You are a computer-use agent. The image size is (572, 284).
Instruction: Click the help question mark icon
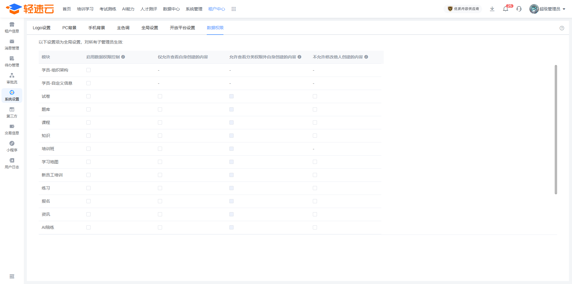[562, 28]
